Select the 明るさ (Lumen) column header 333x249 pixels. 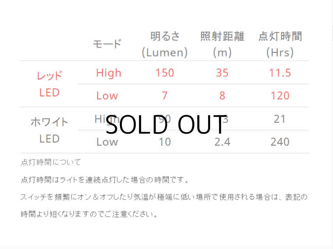click(165, 44)
